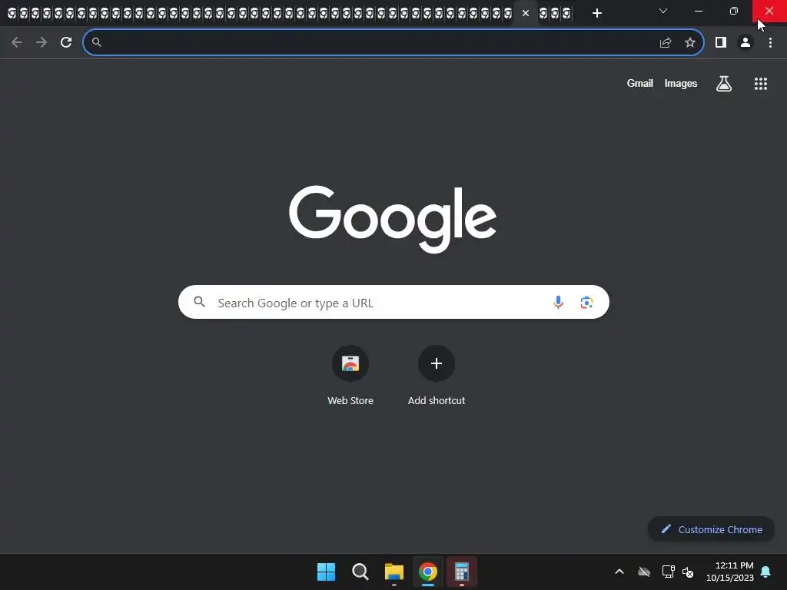Click the magnifier icon in Google search box
This screenshot has height=590, width=787.
tap(200, 302)
